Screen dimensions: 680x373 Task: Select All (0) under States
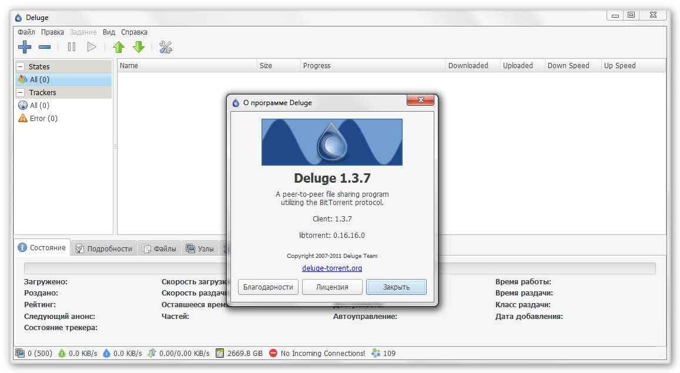point(63,79)
